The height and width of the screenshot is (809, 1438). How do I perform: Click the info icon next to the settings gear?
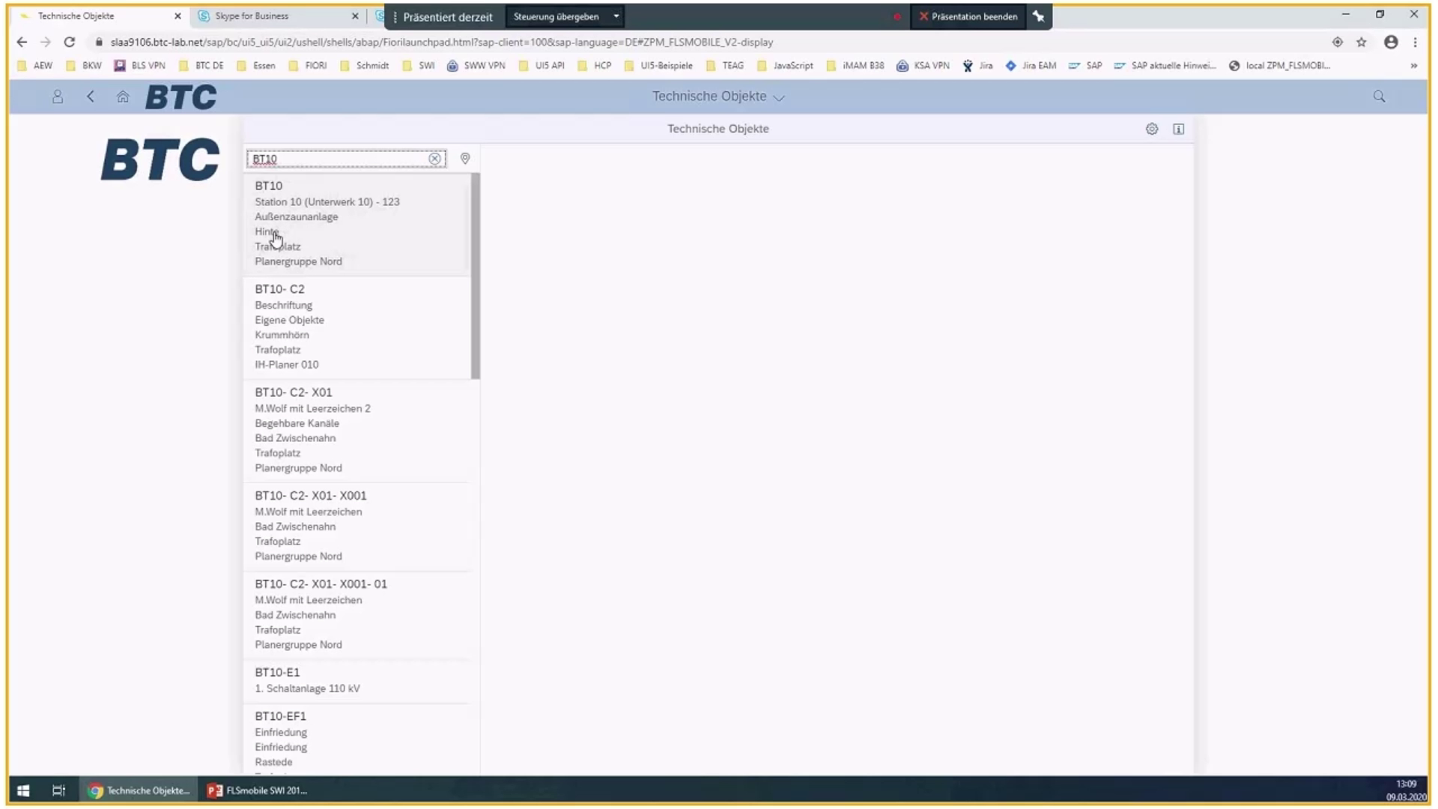pyautogui.click(x=1178, y=129)
